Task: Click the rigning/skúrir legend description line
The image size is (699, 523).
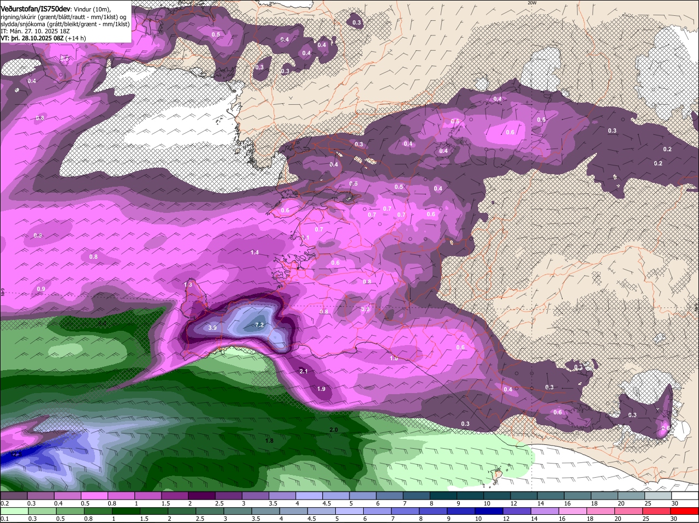Action: click(x=63, y=17)
